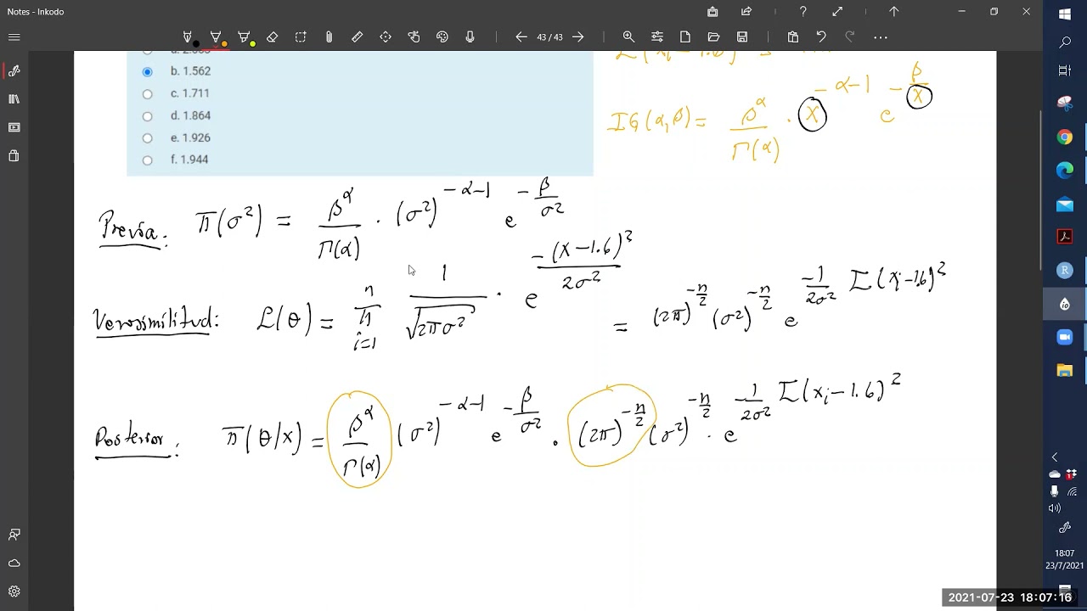Open Task View in taskbar
This screenshot has width=1087, height=611.
click(1065, 70)
